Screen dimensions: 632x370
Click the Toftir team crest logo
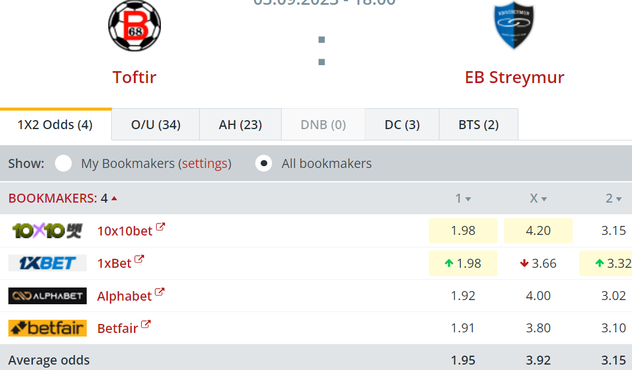(x=135, y=26)
